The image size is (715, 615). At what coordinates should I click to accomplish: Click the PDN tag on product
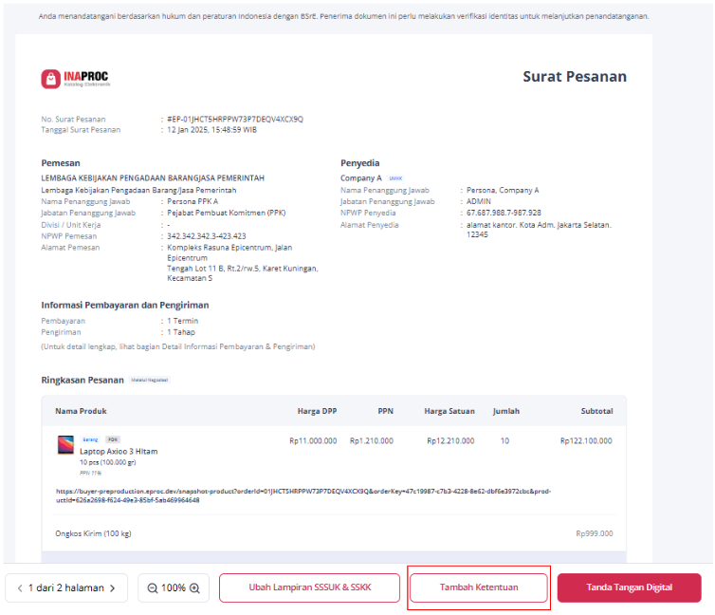[113, 439]
